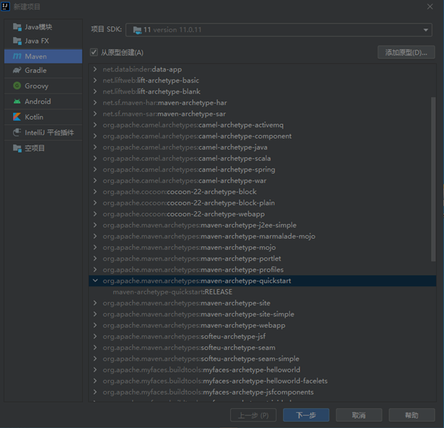Image resolution: width=444 pixels, height=428 pixels.
Task: Expand the maven-archetype-webapp entry
Action: tap(95, 325)
